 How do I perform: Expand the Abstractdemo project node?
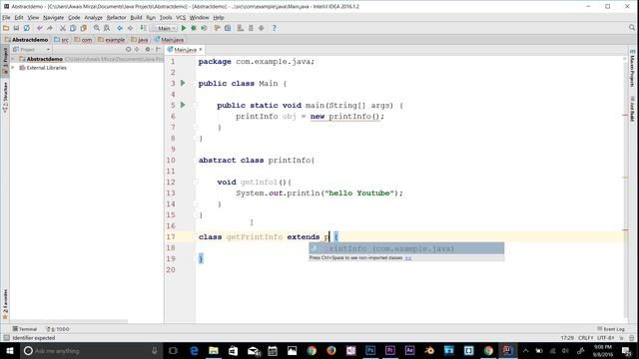[x=13, y=59]
